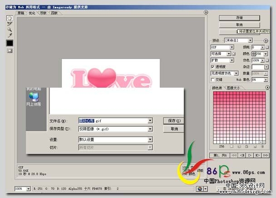The height and width of the screenshot is (198, 276).
Task: Open the optimize menu arrow beside 预设
Action: (266, 41)
